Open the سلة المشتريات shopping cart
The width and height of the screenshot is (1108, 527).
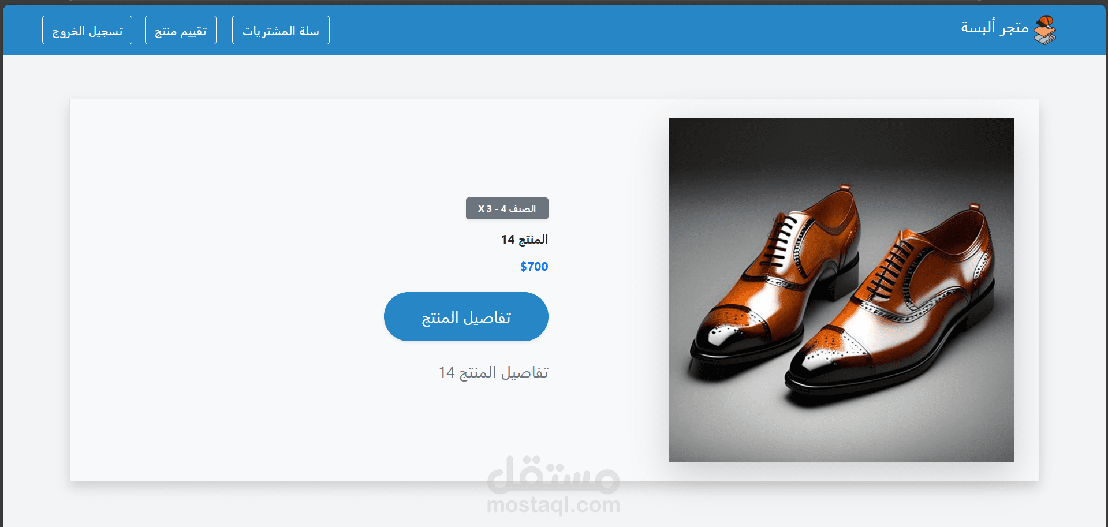(x=281, y=30)
